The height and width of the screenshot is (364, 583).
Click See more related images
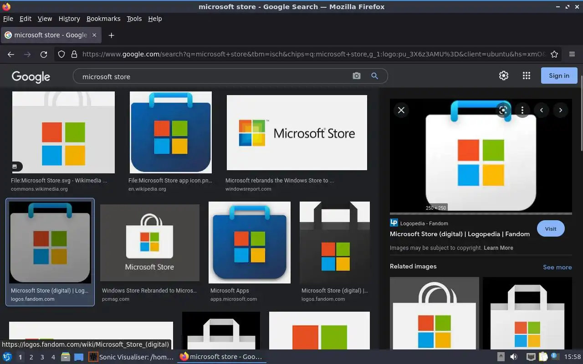557,267
